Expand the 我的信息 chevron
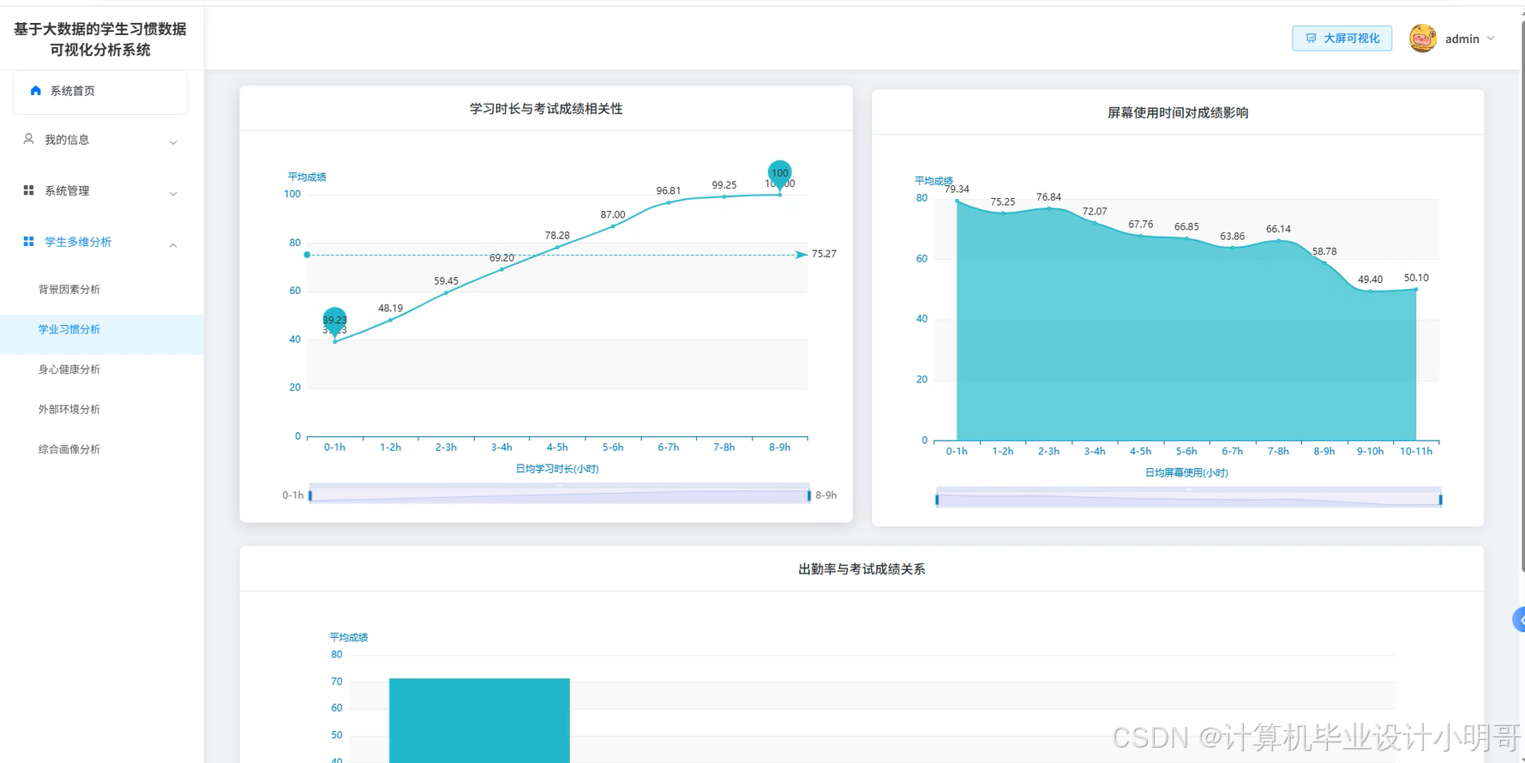The image size is (1525, 763). 173,142
